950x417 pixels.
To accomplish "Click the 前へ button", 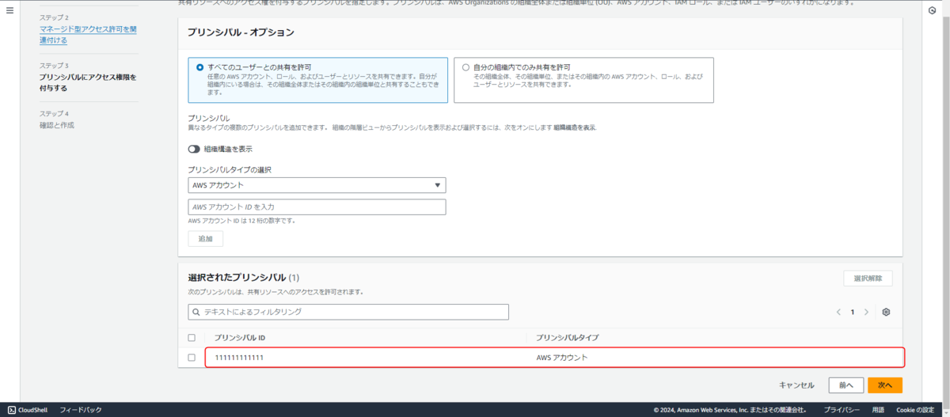I will tap(845, 385).
